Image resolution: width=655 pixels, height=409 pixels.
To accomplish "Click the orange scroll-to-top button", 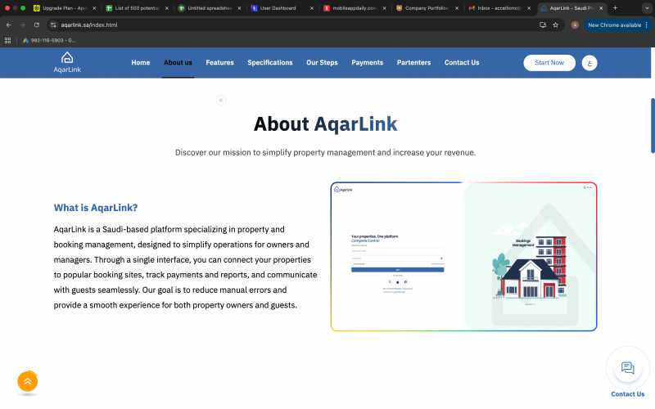I will pos(28,381).
